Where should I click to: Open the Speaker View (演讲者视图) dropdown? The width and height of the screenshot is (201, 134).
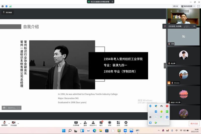click(188, 6)
